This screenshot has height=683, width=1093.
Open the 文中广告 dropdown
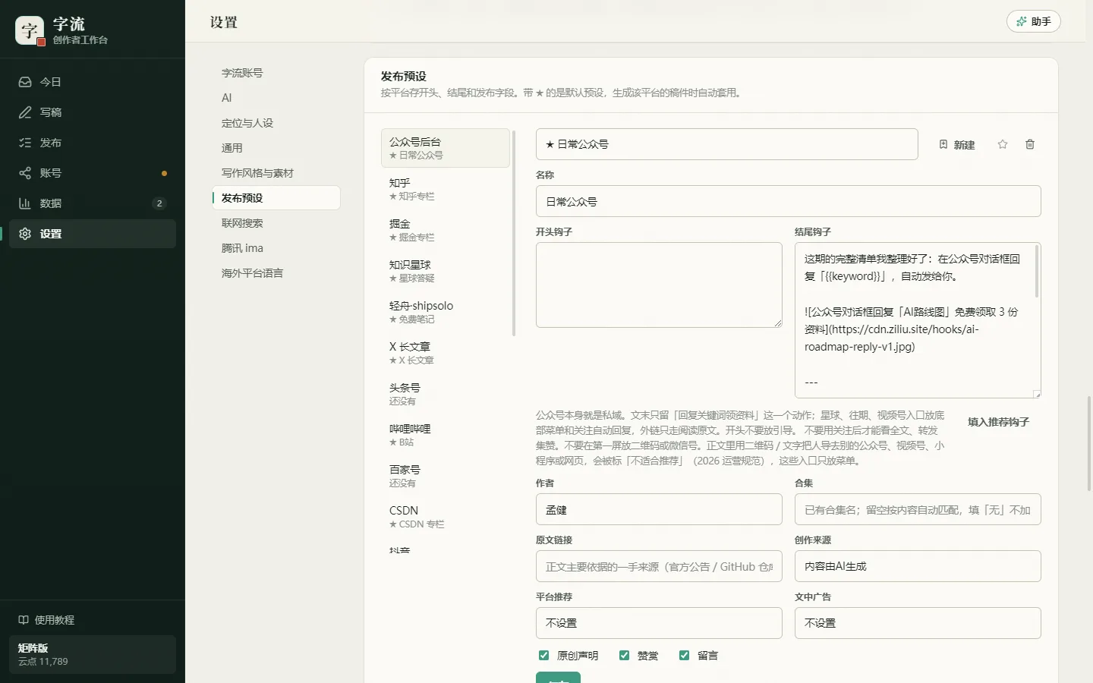[918, 623]
